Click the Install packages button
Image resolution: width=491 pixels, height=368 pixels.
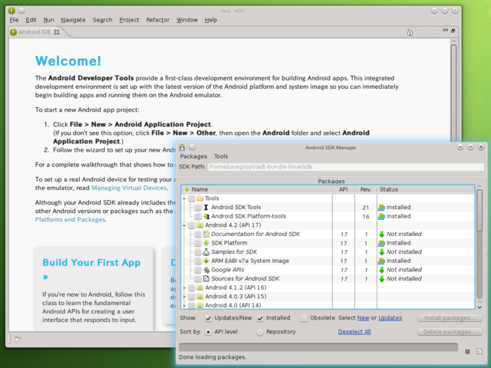[x=450, y=318]
